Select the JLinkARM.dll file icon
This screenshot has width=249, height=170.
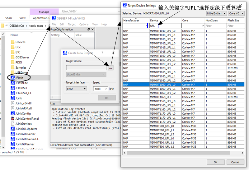12,108
